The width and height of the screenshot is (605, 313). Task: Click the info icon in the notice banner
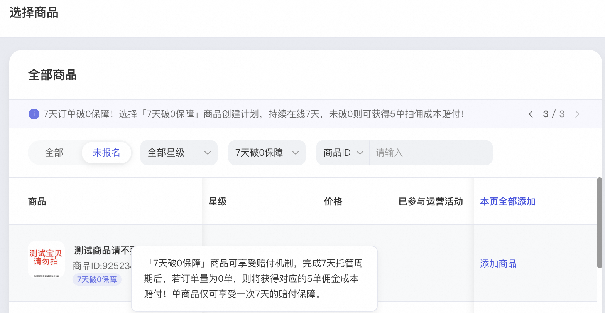(34, 114)
